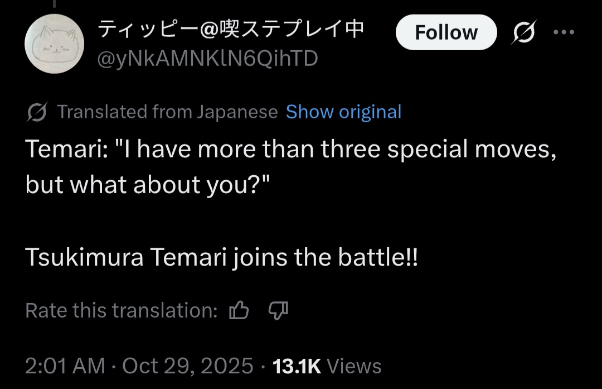Click the word "Views" after the count

pyautogui.click(x=354, y=366)
